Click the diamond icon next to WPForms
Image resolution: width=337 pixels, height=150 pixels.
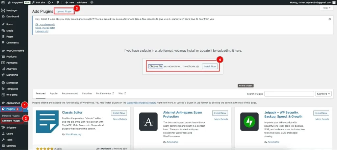91,2
